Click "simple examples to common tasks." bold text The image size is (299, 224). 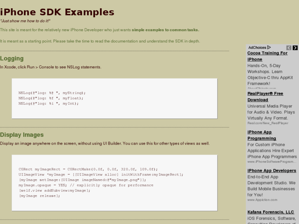(165, 30)
